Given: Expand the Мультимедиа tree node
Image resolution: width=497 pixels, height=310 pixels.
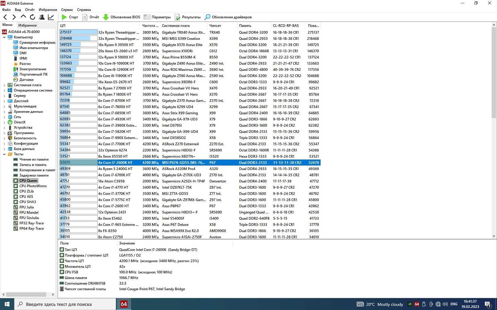Looking at the screenshot, I should (4, 106).
